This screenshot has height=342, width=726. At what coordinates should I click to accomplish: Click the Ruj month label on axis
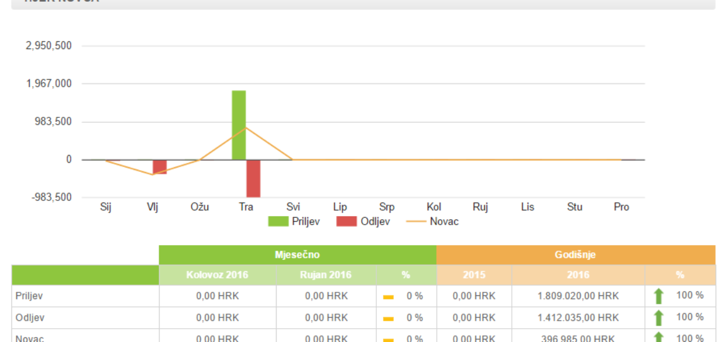tap(480, 207)
